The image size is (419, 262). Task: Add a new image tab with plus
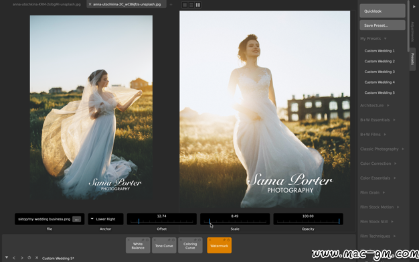[x=171, y=4]
